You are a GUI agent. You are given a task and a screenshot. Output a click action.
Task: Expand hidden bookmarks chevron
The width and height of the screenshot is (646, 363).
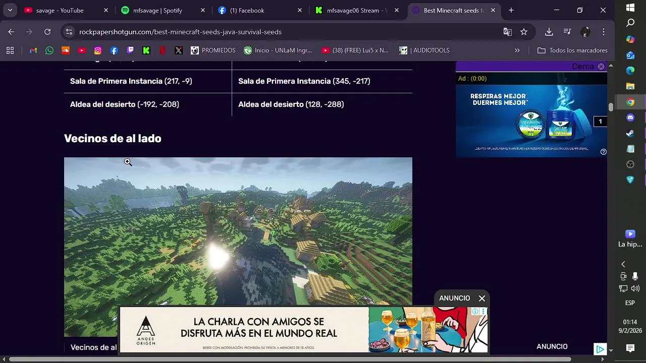tap(517, 50)
